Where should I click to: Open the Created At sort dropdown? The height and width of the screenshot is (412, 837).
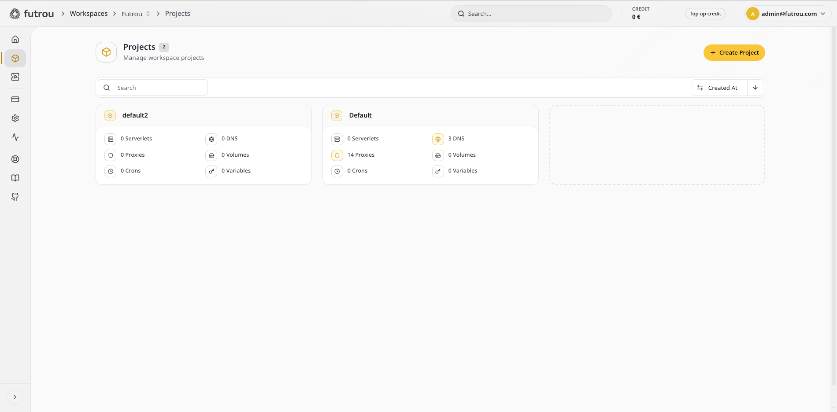[x=719, y=88]
